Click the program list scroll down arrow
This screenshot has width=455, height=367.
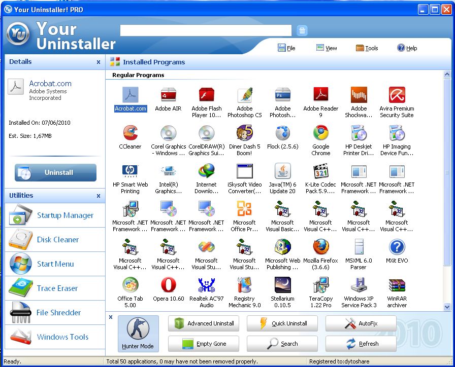[447, 307]
